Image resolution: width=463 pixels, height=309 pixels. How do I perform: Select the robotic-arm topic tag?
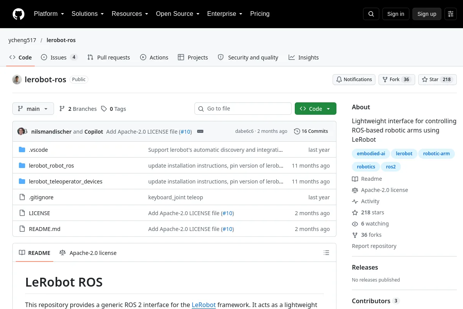(x=436, y=154)
